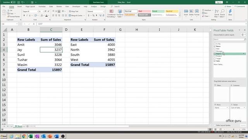
Task: Check the Date field checkbox
Action: point(215,49)
